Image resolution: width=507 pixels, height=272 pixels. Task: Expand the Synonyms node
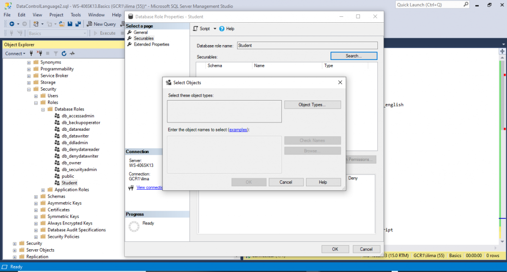click(29, 62)
